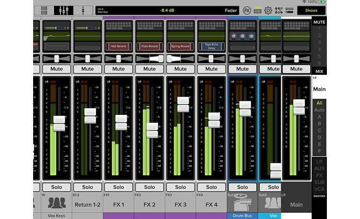Switch to the mixer faders view icon
This screenshot has width=360, height=219.
[63, 11]
